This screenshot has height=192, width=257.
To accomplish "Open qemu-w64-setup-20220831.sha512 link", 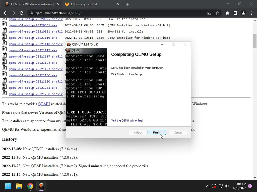I will tap(36, 31).
